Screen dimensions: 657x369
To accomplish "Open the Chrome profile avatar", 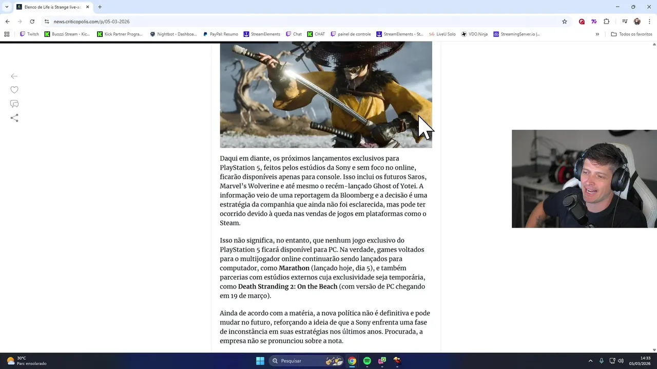I will click(x=637, y=22).
